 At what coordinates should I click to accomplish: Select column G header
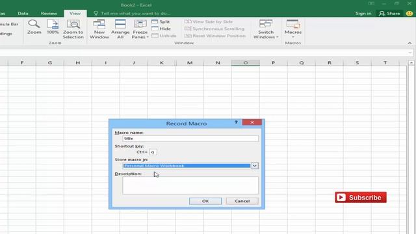click(x=50, y=63)
